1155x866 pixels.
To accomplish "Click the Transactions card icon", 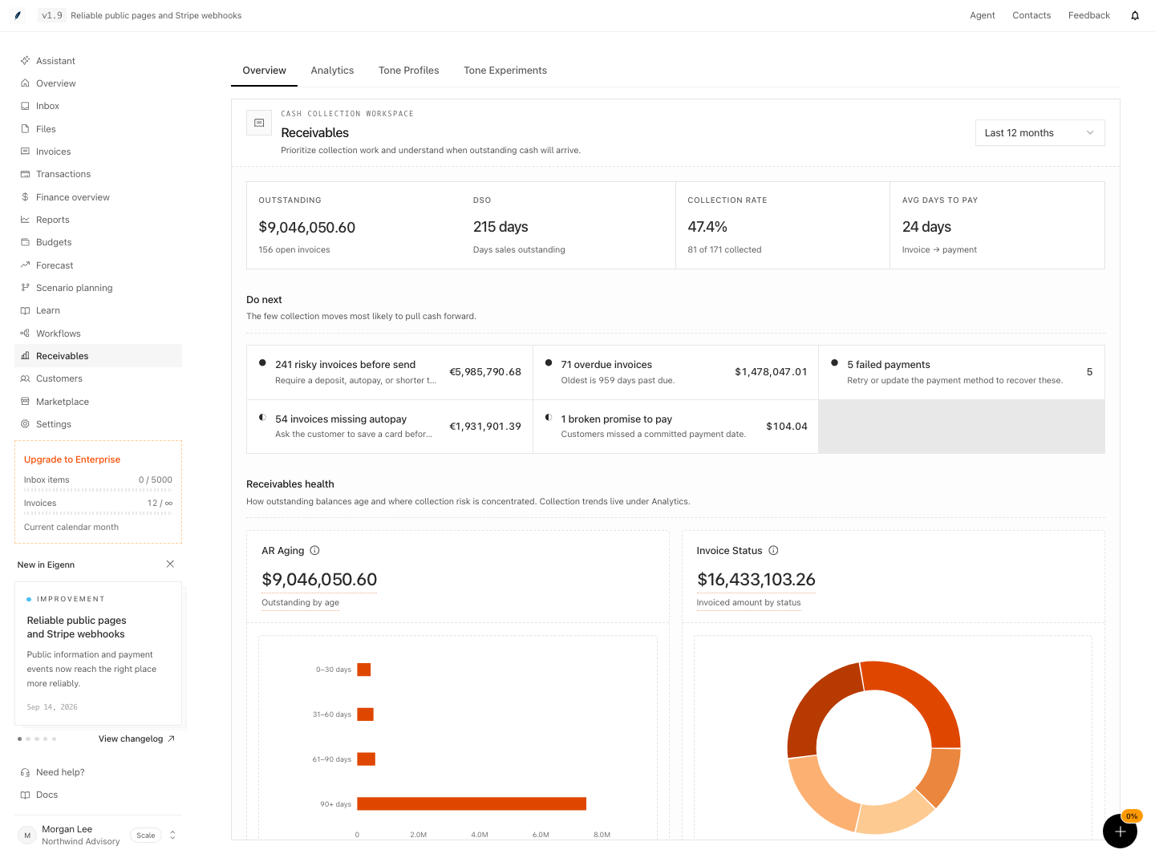I will click(x=25, y=174).
